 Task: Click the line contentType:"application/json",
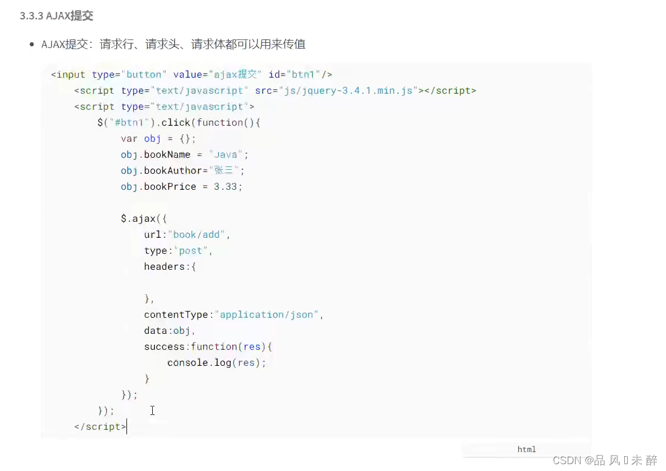(x=233, y=315)
